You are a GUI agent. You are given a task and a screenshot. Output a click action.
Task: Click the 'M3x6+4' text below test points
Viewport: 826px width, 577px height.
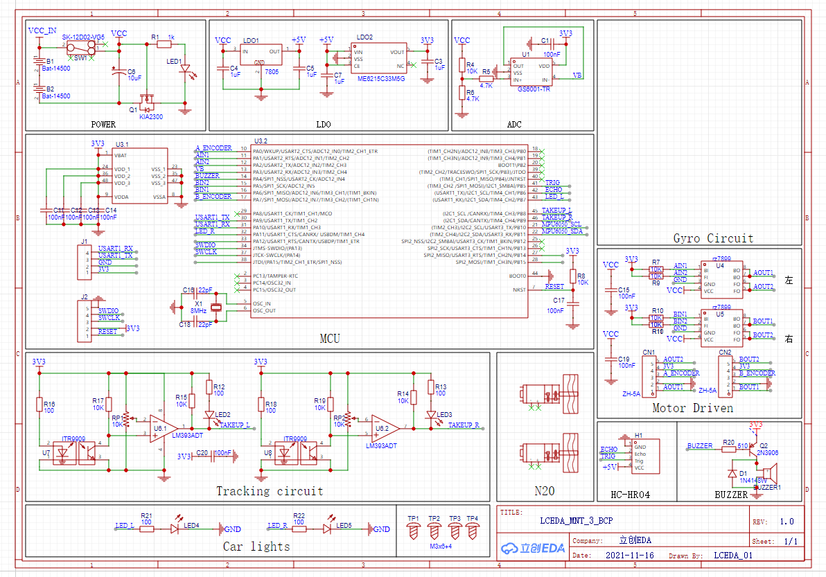pos(441,547)
